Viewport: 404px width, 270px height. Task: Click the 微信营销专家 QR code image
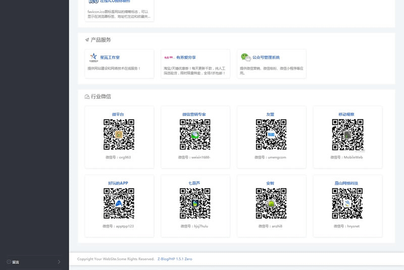coord(195,134)
